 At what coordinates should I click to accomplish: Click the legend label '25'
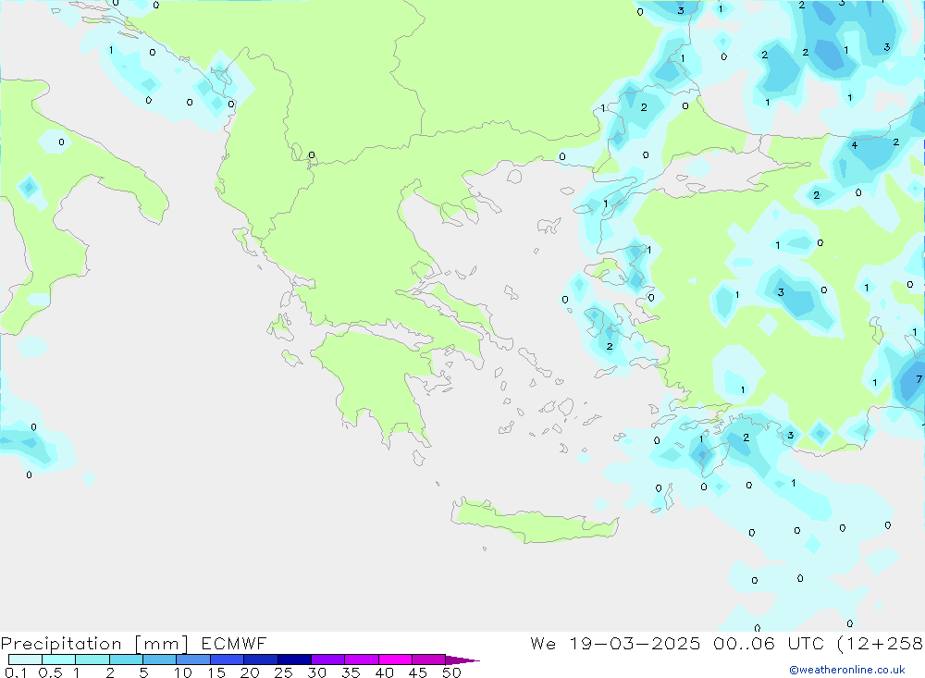point(283,672)
